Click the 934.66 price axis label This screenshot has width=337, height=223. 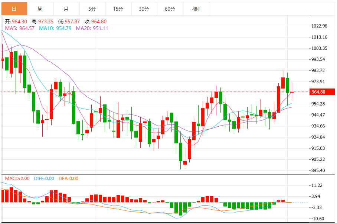pos(318,126)
